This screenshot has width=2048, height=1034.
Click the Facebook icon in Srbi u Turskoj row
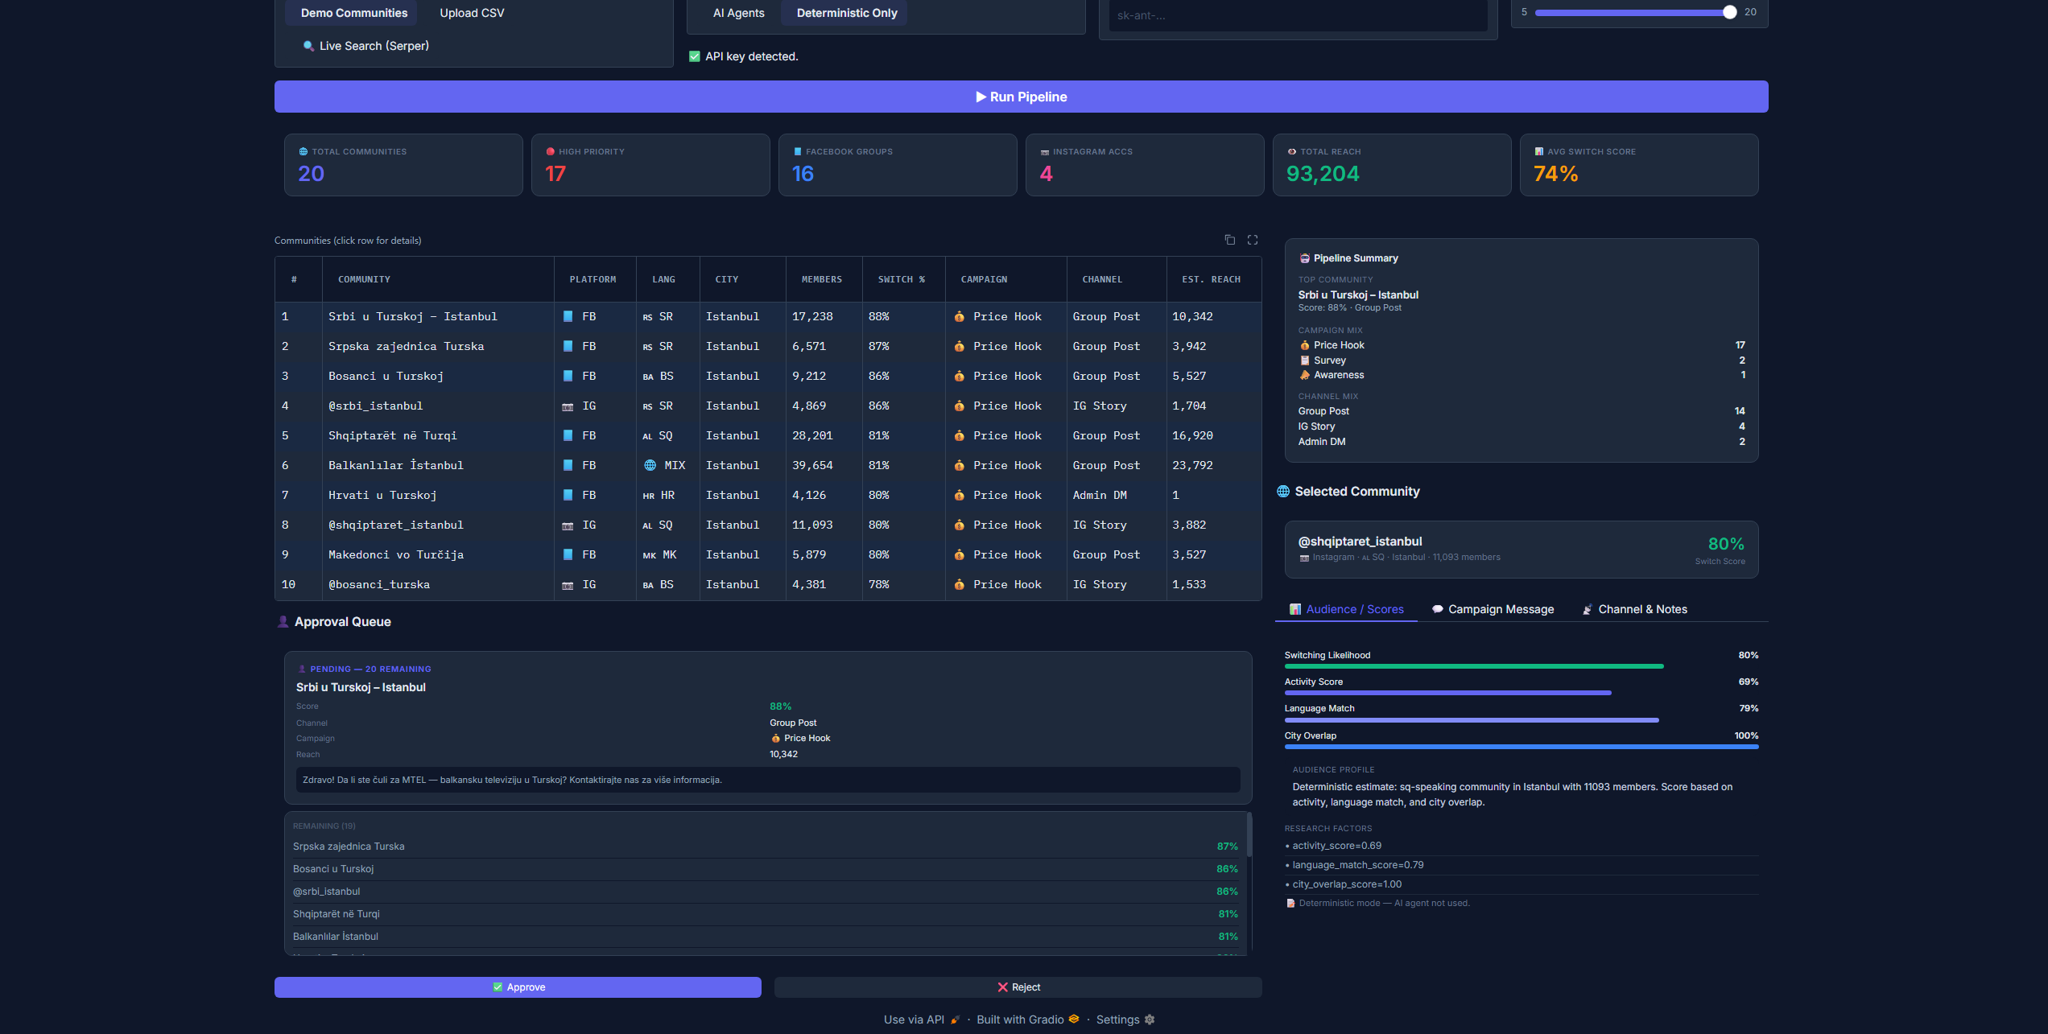pyautogui.click(x=568, y=316)
